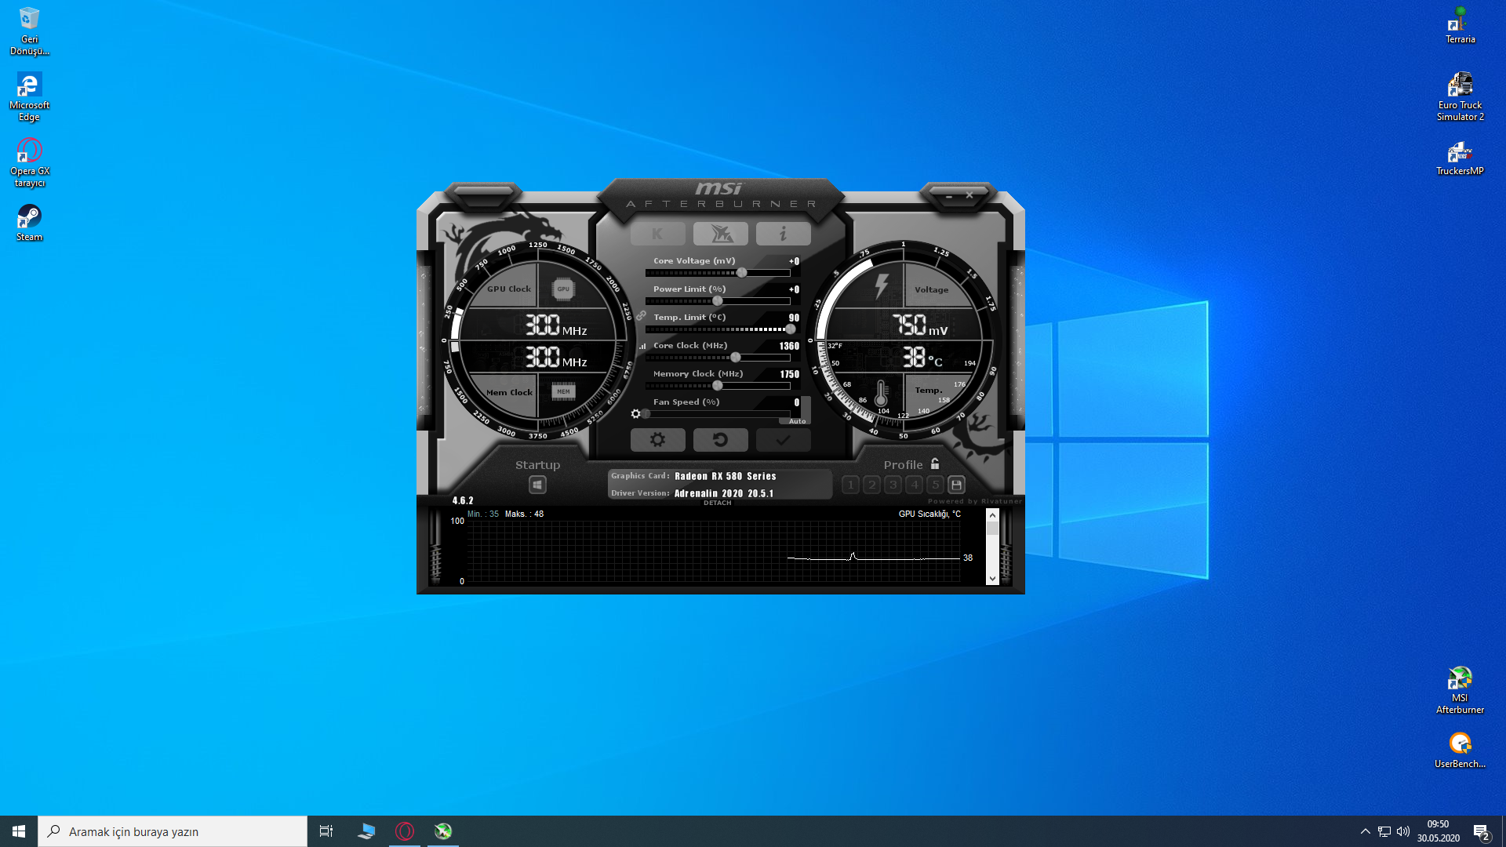Open the volume control in system tray
1506x847 pixels.
tap(1403, 831)
